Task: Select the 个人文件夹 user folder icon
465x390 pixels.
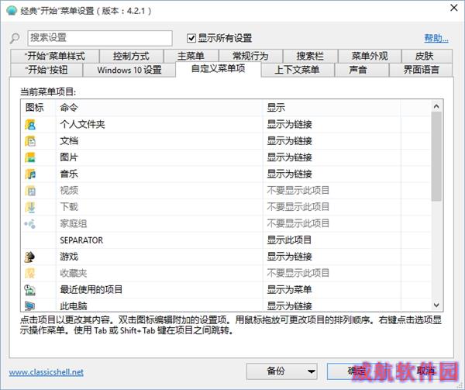Action: coord(30,124)
